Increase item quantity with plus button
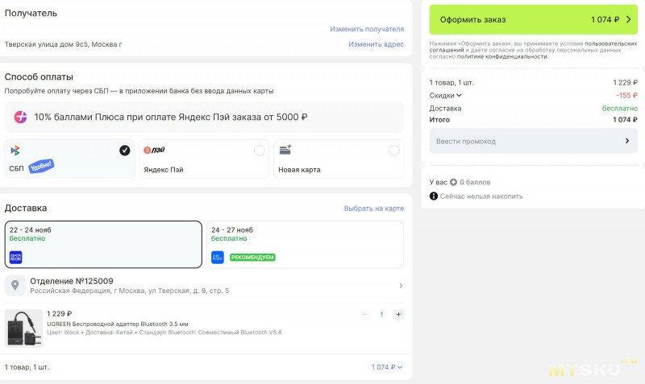The image size is (645, 384). [x=398, y=314]
